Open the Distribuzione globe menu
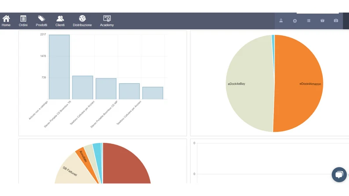Image resolution: width=349 pixels, height=196 pixels. point(82,21)
